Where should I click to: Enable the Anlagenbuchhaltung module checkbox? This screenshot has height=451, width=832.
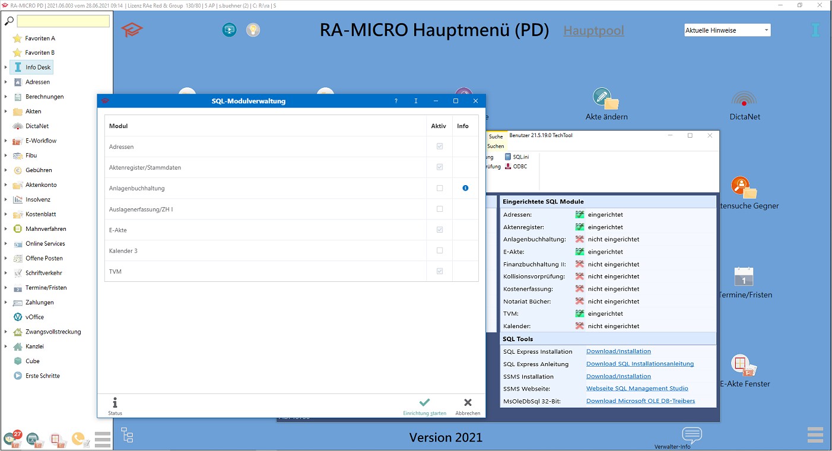click(440, 188)
